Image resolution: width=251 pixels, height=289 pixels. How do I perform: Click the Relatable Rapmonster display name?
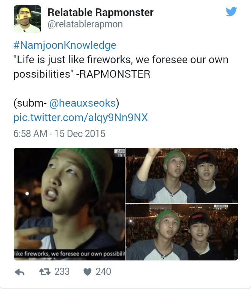(100, 13)
